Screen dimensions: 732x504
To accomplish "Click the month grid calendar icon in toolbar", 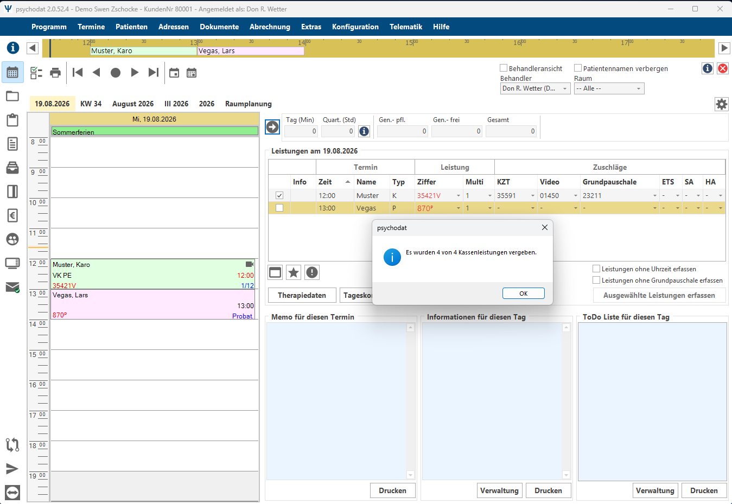I will coord(192,73).
